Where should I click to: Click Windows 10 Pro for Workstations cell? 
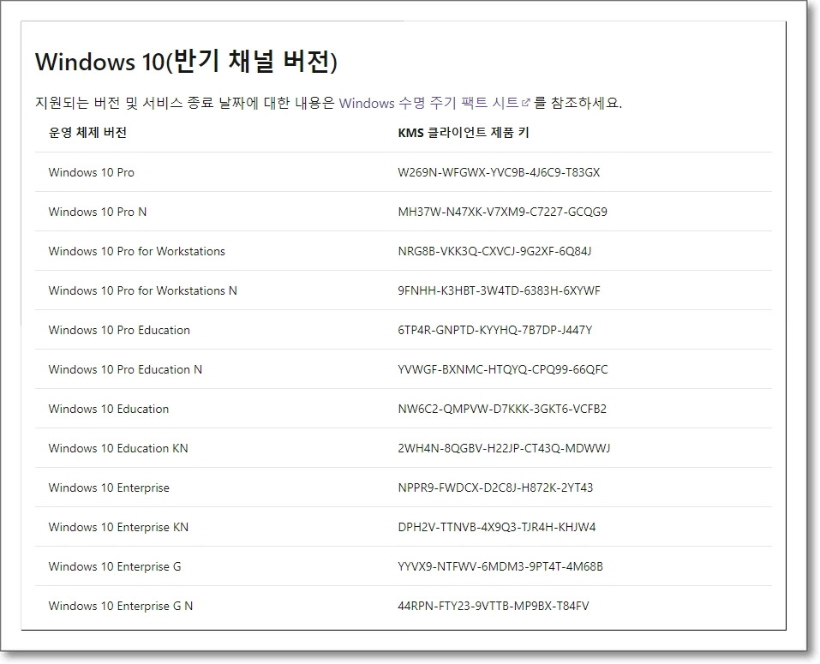click(136, 252)
